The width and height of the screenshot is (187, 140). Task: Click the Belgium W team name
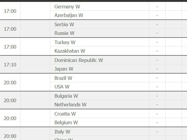[66, 122]
